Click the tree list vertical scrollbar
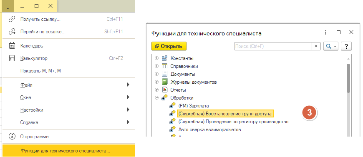The width and height of the screenshot is (363, 157). click(348, 78)
